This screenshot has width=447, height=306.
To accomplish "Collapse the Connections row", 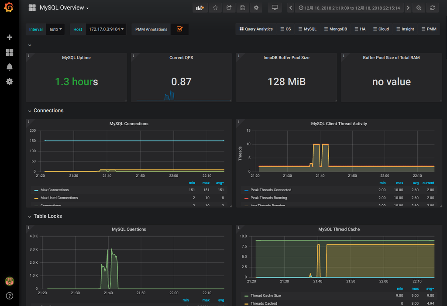I will pos(45,110).
